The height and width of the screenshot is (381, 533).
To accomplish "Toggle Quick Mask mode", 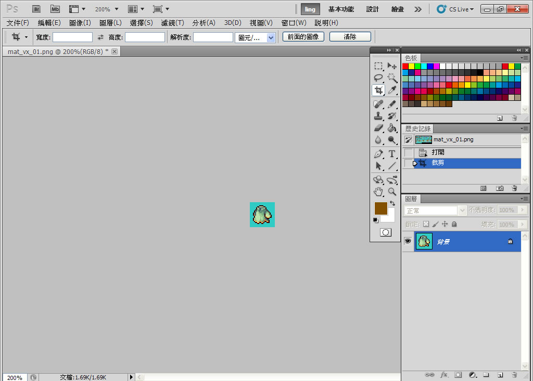I will [x=386, y=232].
